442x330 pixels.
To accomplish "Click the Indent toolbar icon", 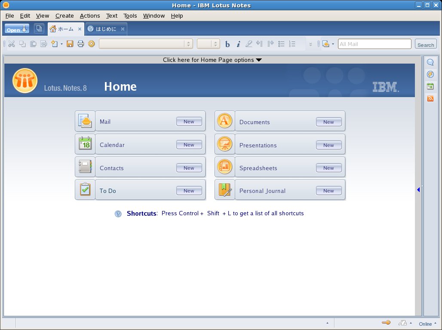I will (x=259, y=44).
